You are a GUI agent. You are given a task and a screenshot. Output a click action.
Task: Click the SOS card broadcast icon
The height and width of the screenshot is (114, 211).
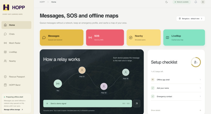click(x=90, y=38)
